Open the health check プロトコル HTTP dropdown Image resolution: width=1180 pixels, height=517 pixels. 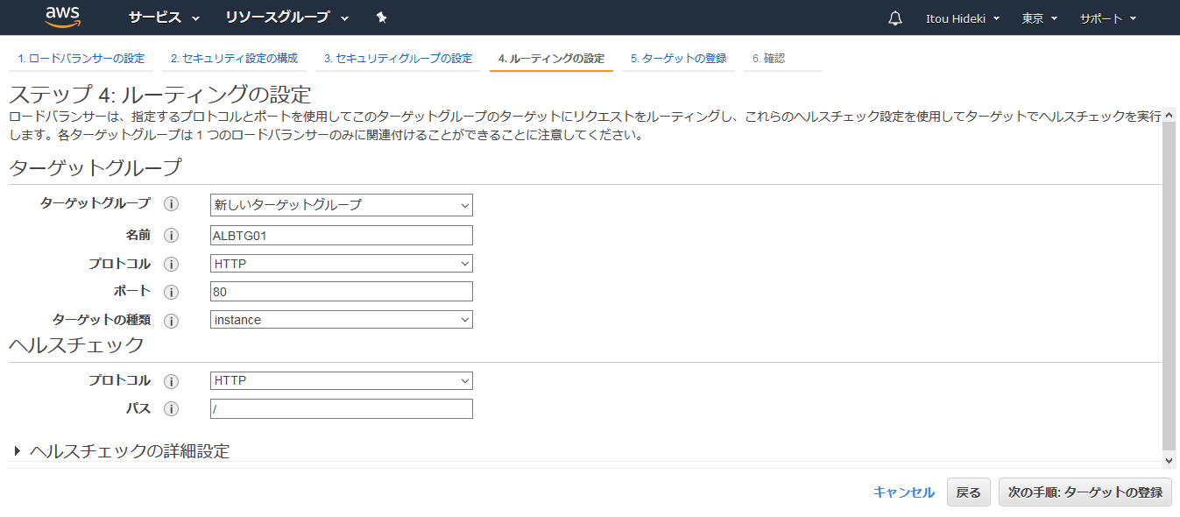pyautogui.click(x=342, y=381)
